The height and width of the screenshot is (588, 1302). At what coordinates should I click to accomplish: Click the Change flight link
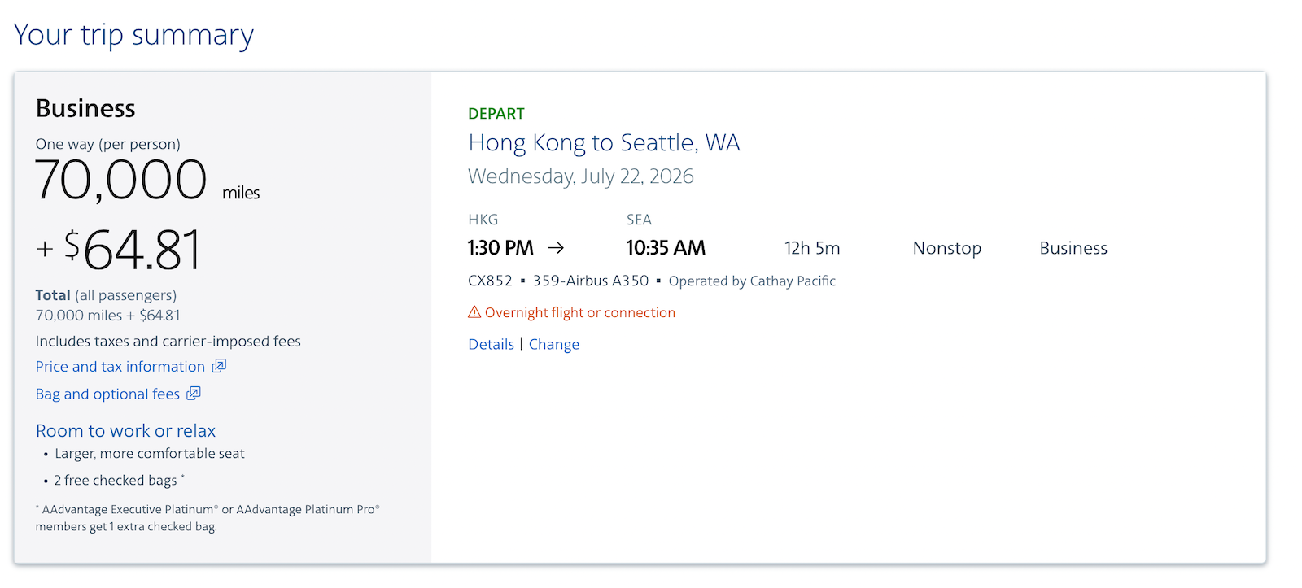click(x=554, y=344)
